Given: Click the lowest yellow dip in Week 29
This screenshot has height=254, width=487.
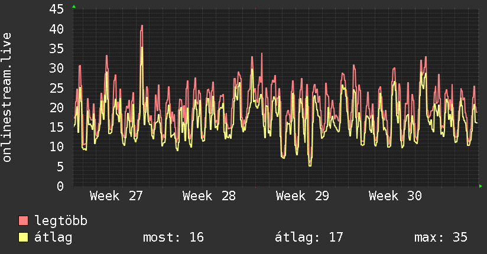Looking at the screenshot, I should [x=310, y=165].
